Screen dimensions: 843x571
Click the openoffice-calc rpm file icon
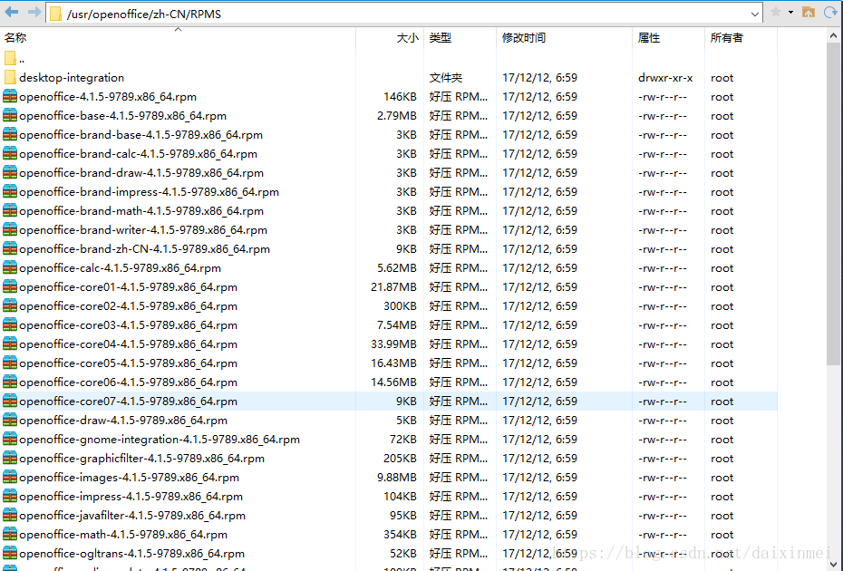(10, 267)
